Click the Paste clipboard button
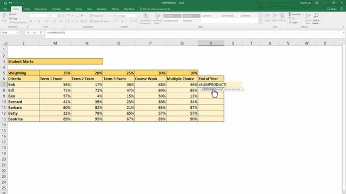Image resolution: width=346 pixels, height=194 pixels. click(4, 17)
